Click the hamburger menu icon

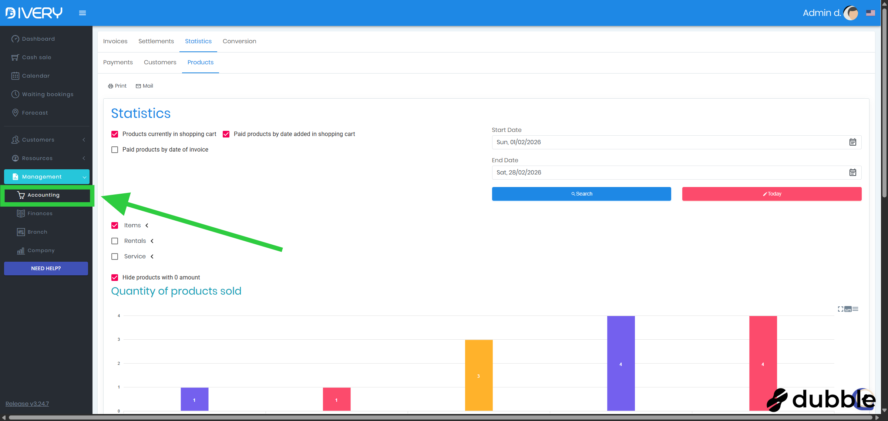tap(82, 13)
